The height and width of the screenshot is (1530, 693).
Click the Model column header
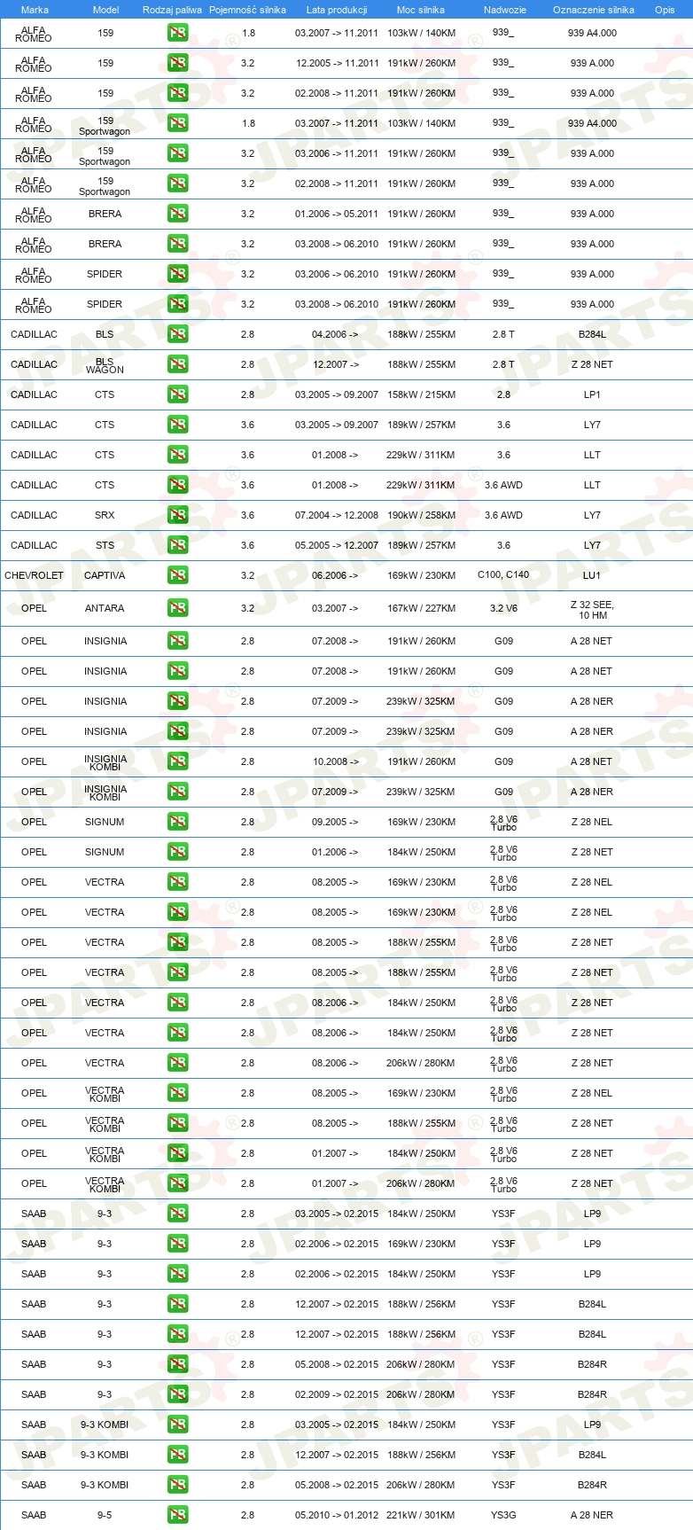pos(106,10)
